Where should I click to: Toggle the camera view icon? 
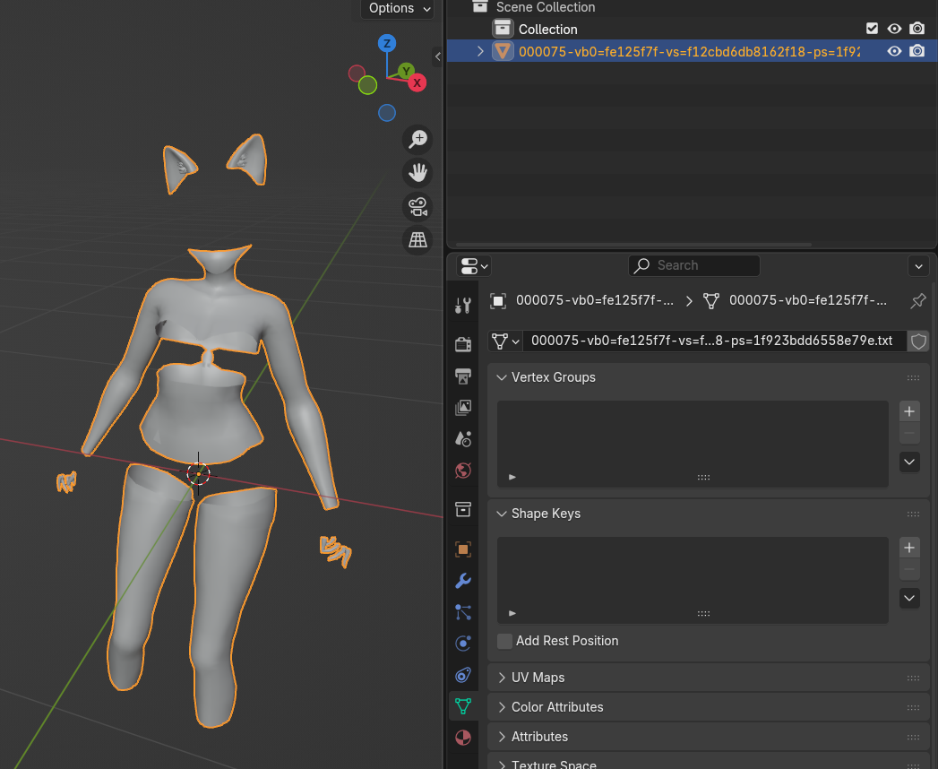(x=417, y=207)
